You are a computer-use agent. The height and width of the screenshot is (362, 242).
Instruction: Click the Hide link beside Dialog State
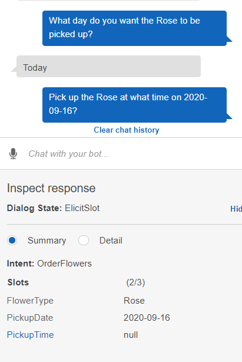tap(236, 209)
